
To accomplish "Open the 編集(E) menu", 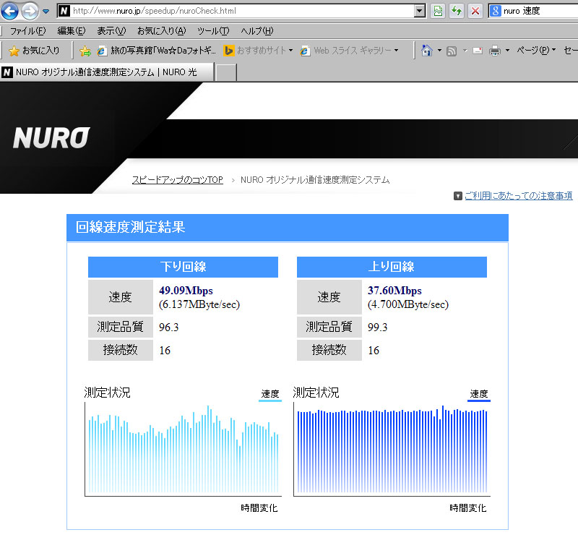I will (71, 31).
